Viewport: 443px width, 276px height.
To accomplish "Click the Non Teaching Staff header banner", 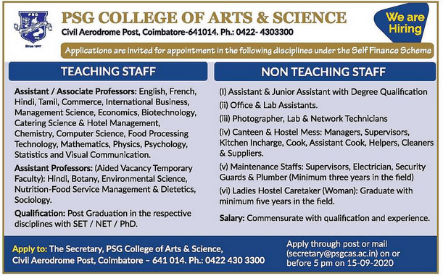I will 324,72.
